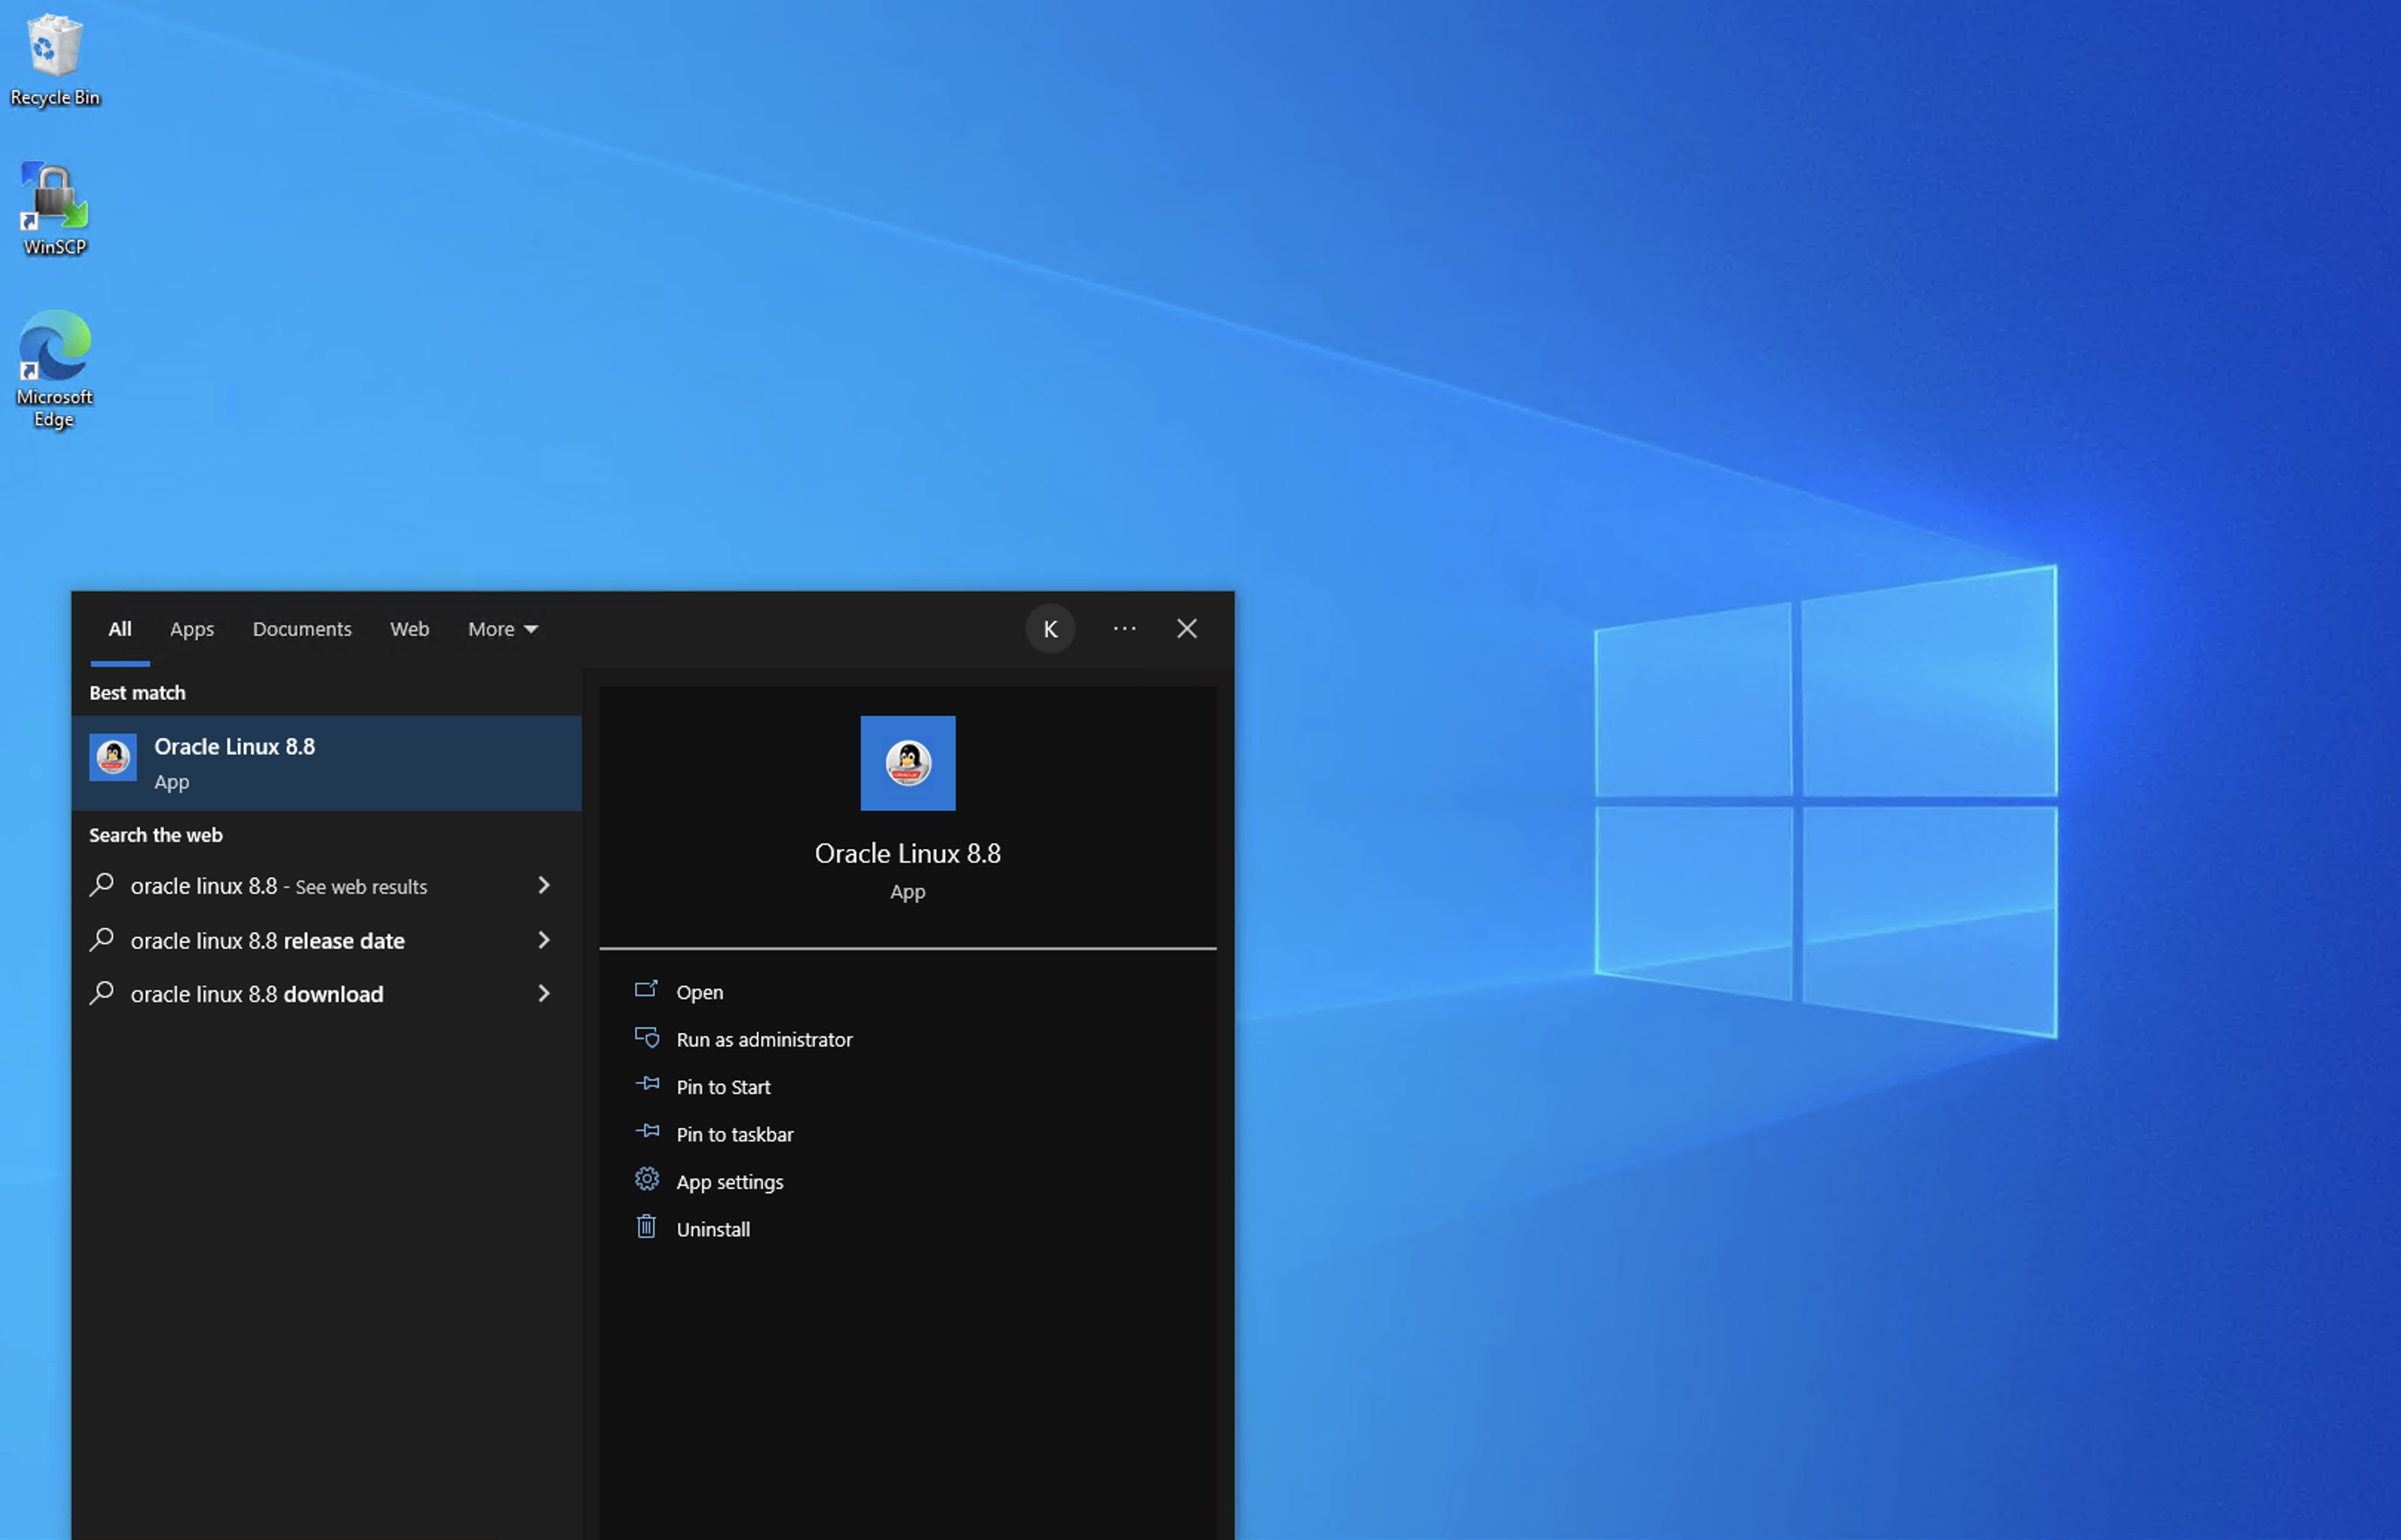Select Pin to taskbar option
The height and width of the screenshot is (1540, 2401).
(734, 1135)
